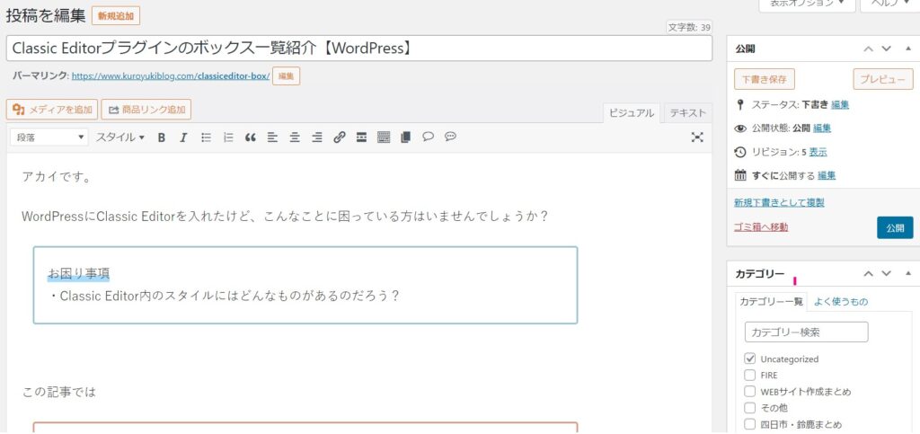Click the カテゴリー検索 search field
This screenshot has height=434, width=920.
click(806, 332)
